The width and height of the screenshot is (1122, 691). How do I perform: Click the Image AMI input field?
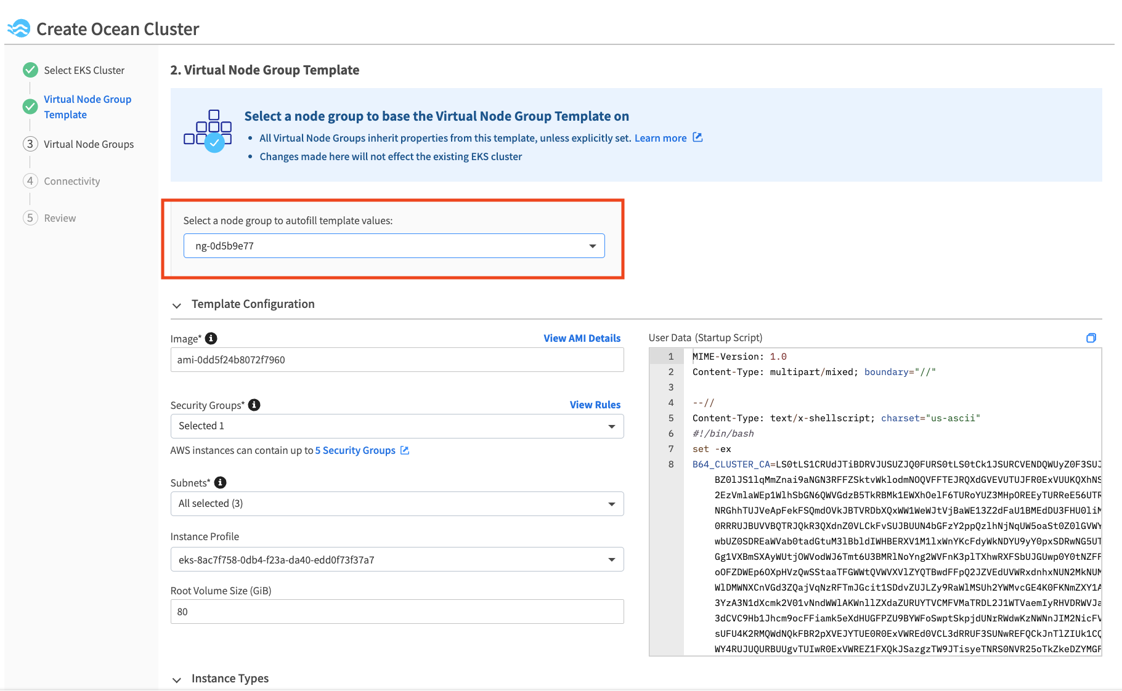point(397,360)
